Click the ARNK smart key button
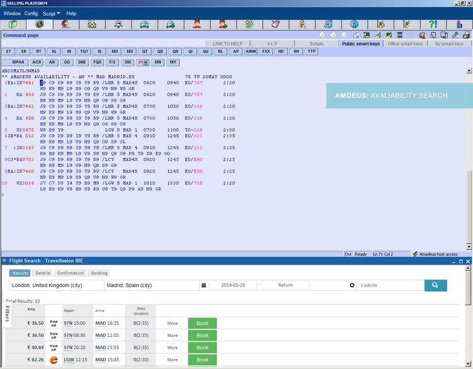473x369 pixels. pyautogui.click(x=250, y=52)
